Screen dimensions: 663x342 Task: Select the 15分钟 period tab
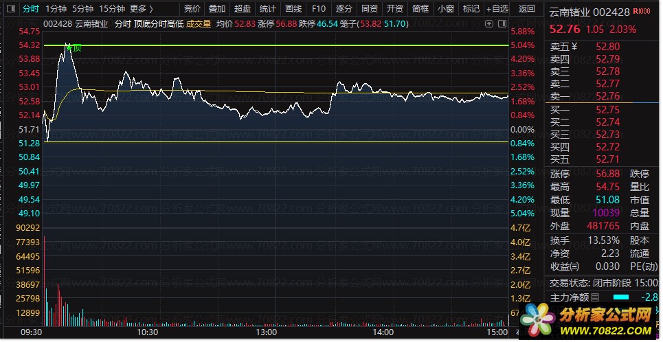pyautogui.click(x=112, y=9)
